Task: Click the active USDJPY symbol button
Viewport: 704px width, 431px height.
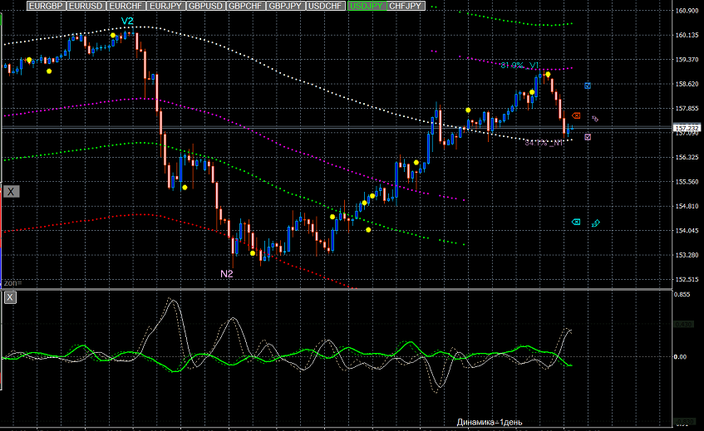Action: 367,6
